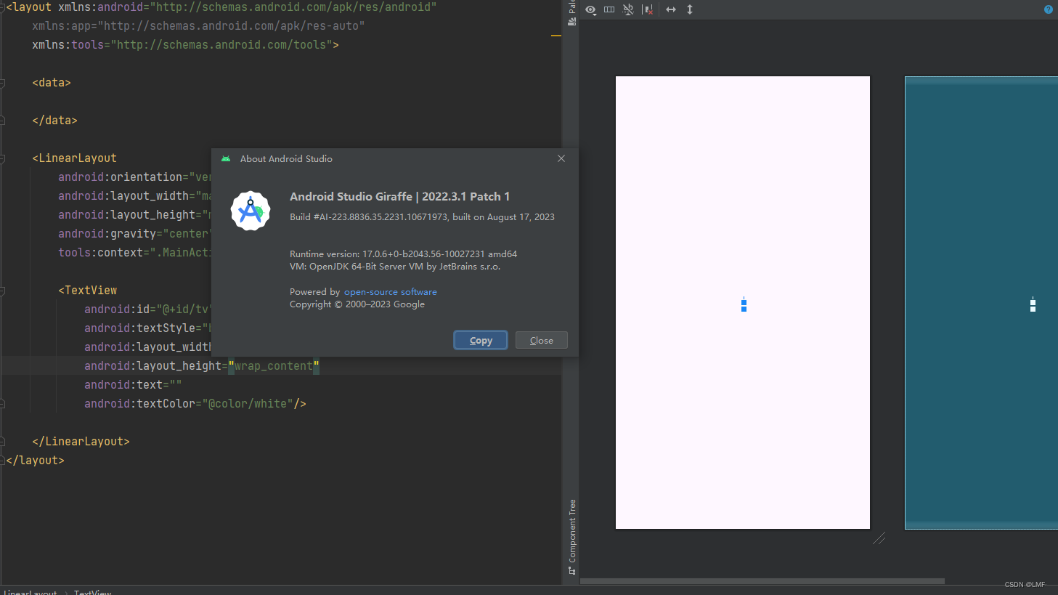Select the horizontal resize arrow icon
Screen dimensions: 1058x595
coord(670,9)
